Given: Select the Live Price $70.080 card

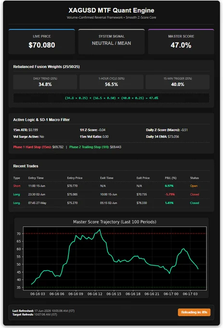Looking at the screenshot, I should click(42, 41).
